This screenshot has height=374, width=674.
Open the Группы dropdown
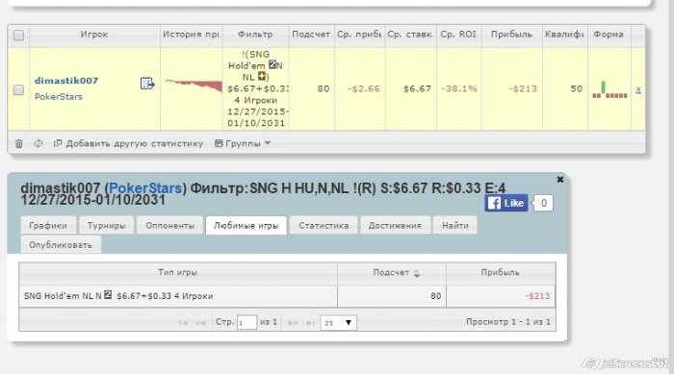pos(243,143)
